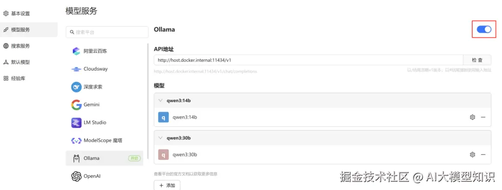Viewport: 502px width, 190px height.
Task: Click the 添加 button
Action: pos(167,185)
